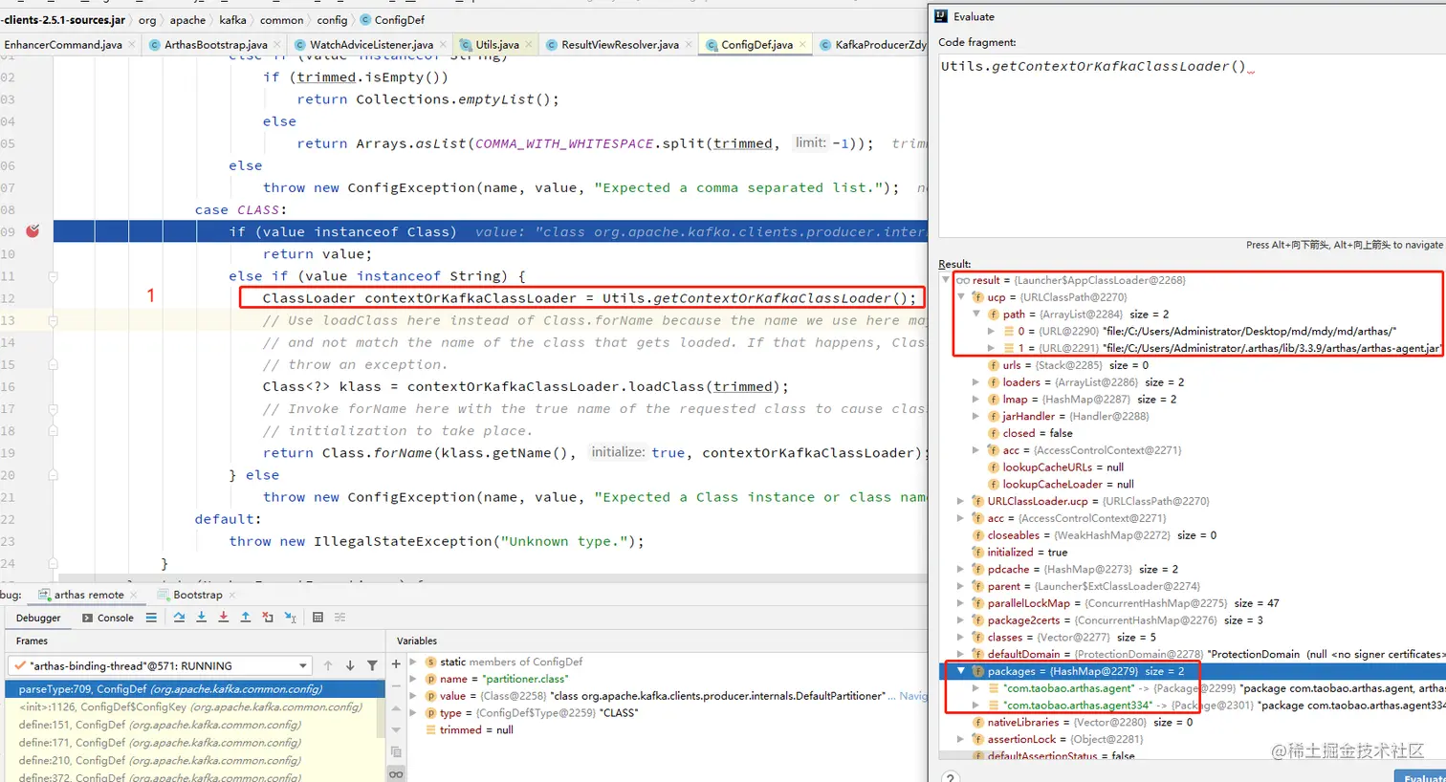Click the kafka breadcrumb in the path bar
Viewport: 1446px width, 782px height.
pos(232,20)
